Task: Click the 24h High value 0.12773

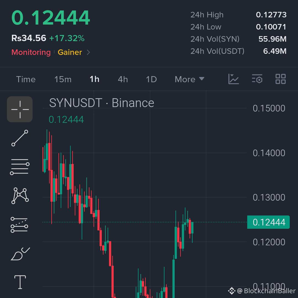Action: tap(271, 15)
